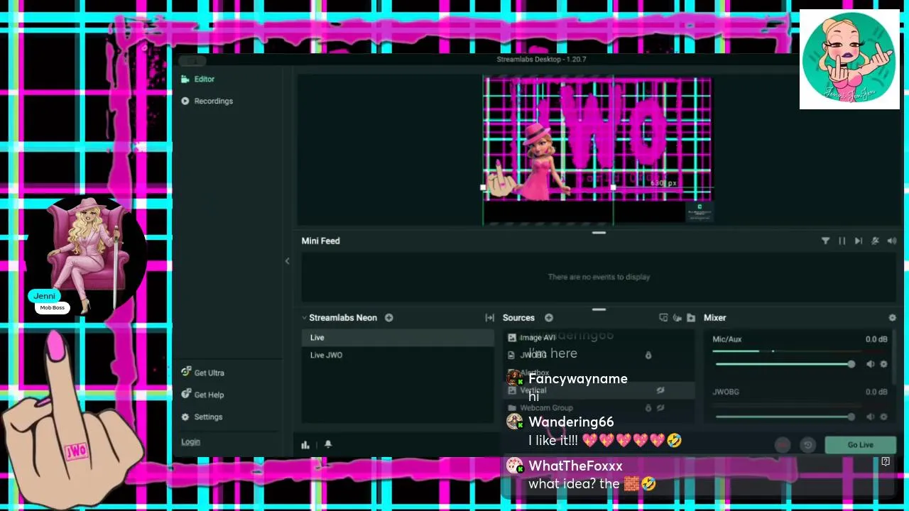Add a new scene with plus icon
This screenshot has width=909, height=511.
(x=388, y=318)
